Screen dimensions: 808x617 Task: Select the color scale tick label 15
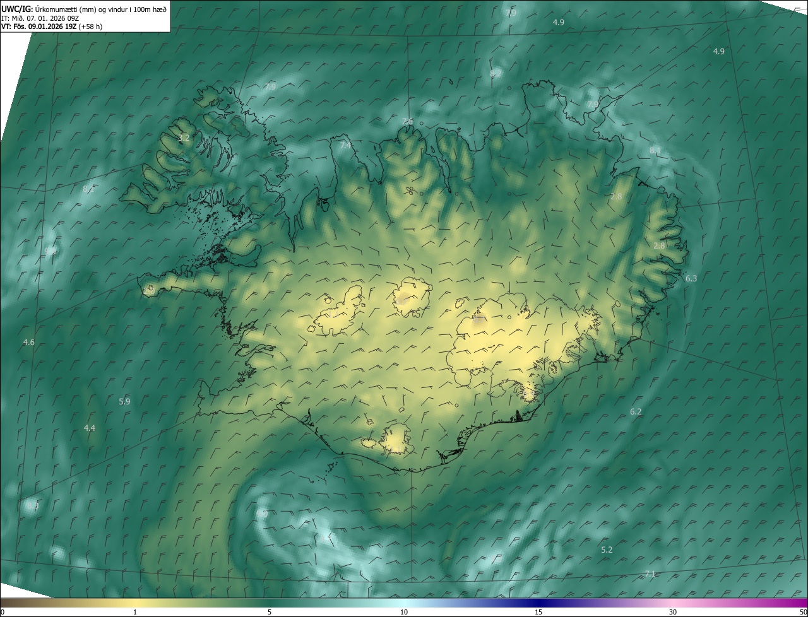tap(538, 612)
